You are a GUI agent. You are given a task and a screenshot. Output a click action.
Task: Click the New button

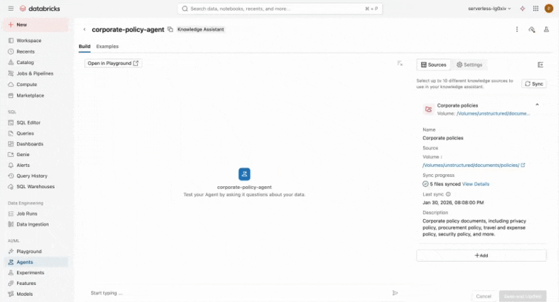pos(36,25)
